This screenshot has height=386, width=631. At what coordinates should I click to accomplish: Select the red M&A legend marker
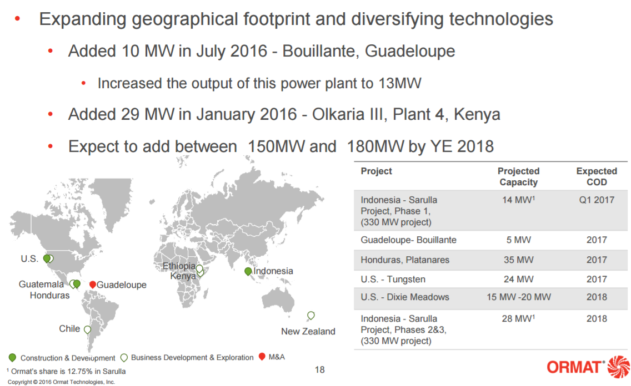tap(262, 357)
